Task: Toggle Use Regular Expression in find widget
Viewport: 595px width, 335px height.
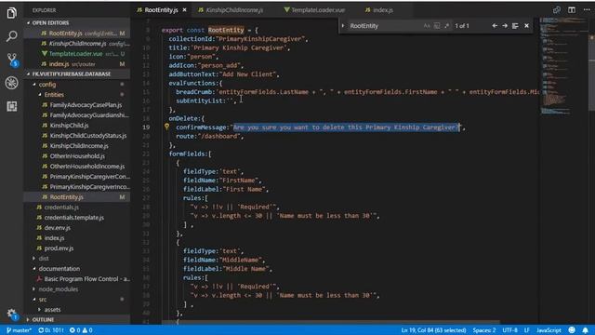Action: click(x=446, y=26)
